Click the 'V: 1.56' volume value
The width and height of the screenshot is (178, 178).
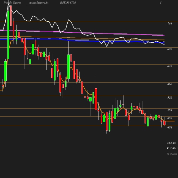point(171,148)
